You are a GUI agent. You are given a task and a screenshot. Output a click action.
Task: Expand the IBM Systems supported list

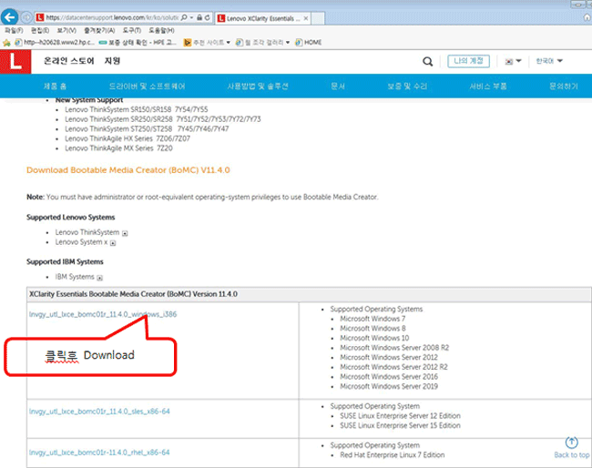click(x=99, y=278)
